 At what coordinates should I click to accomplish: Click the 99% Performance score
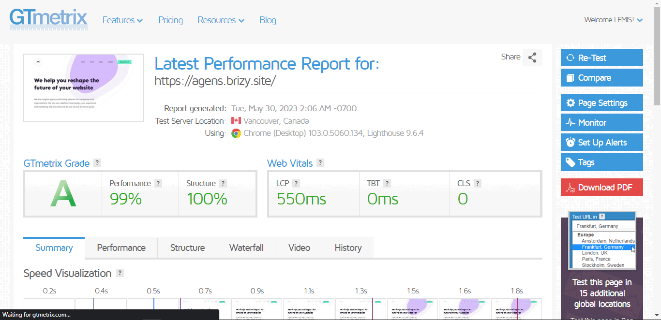[125, 199]
